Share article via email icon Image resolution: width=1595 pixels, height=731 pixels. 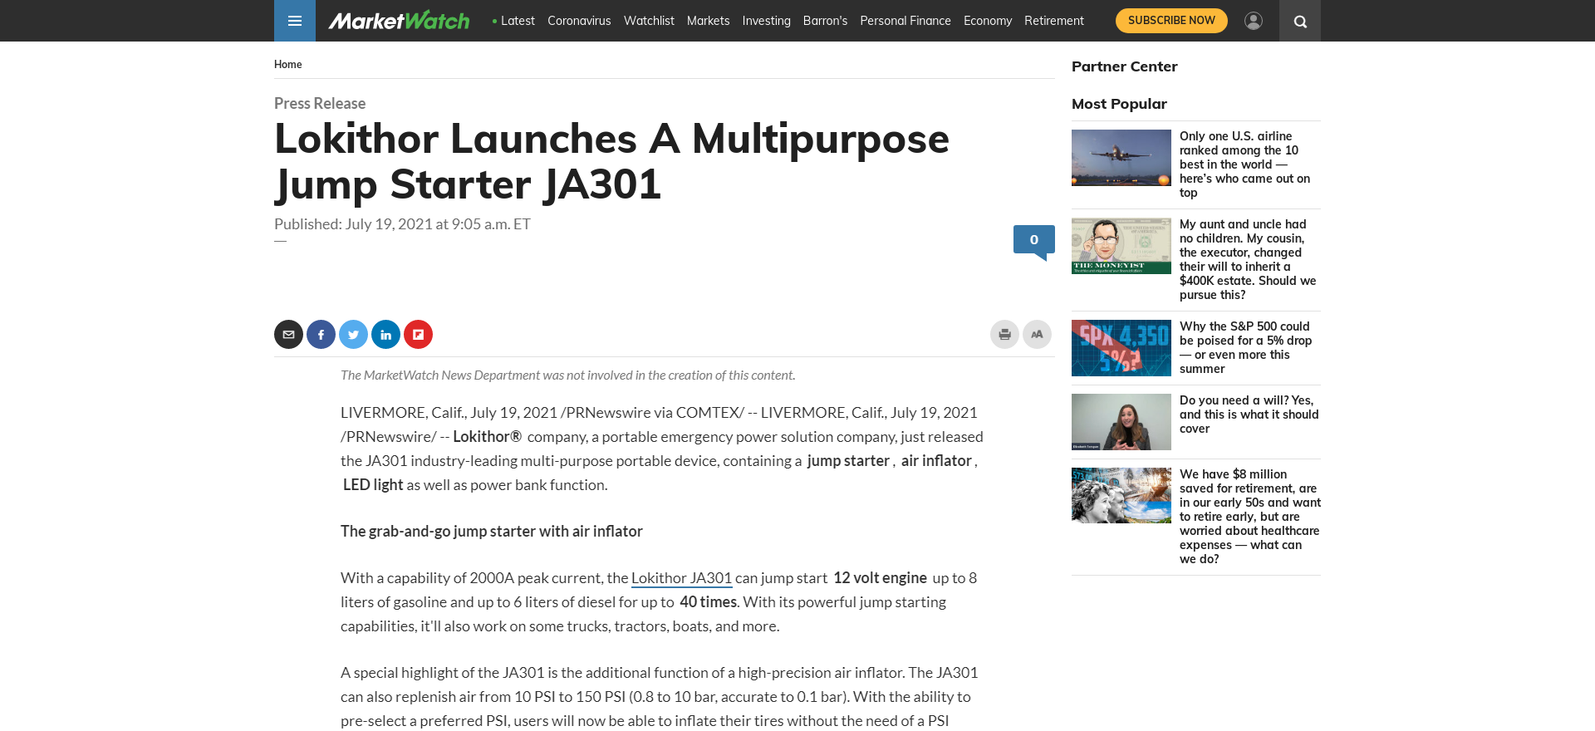pos(288,335)
